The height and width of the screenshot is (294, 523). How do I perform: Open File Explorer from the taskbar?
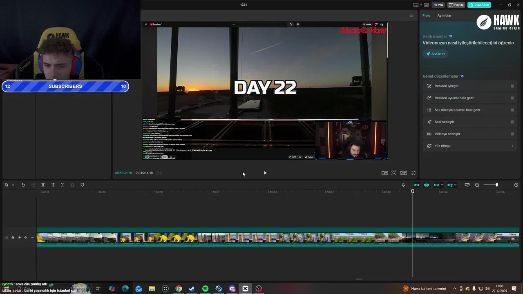pos(152,289)
